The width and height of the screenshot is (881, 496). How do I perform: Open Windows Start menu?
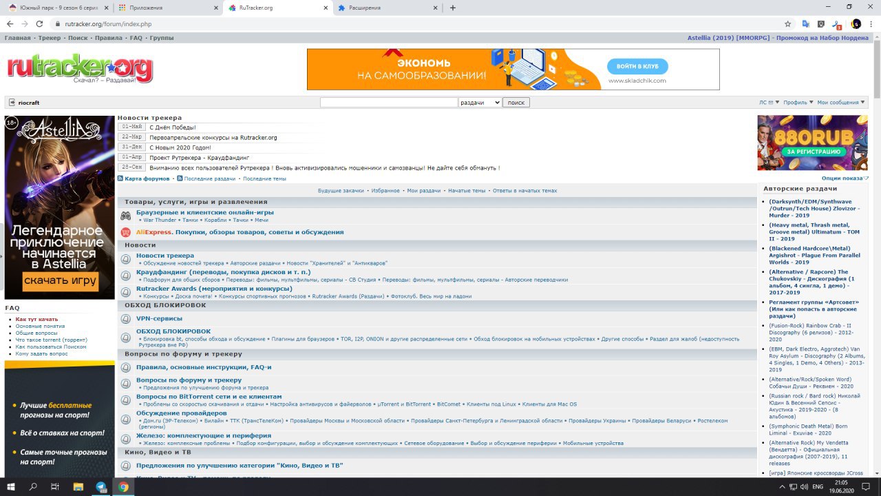coord(12,487)
